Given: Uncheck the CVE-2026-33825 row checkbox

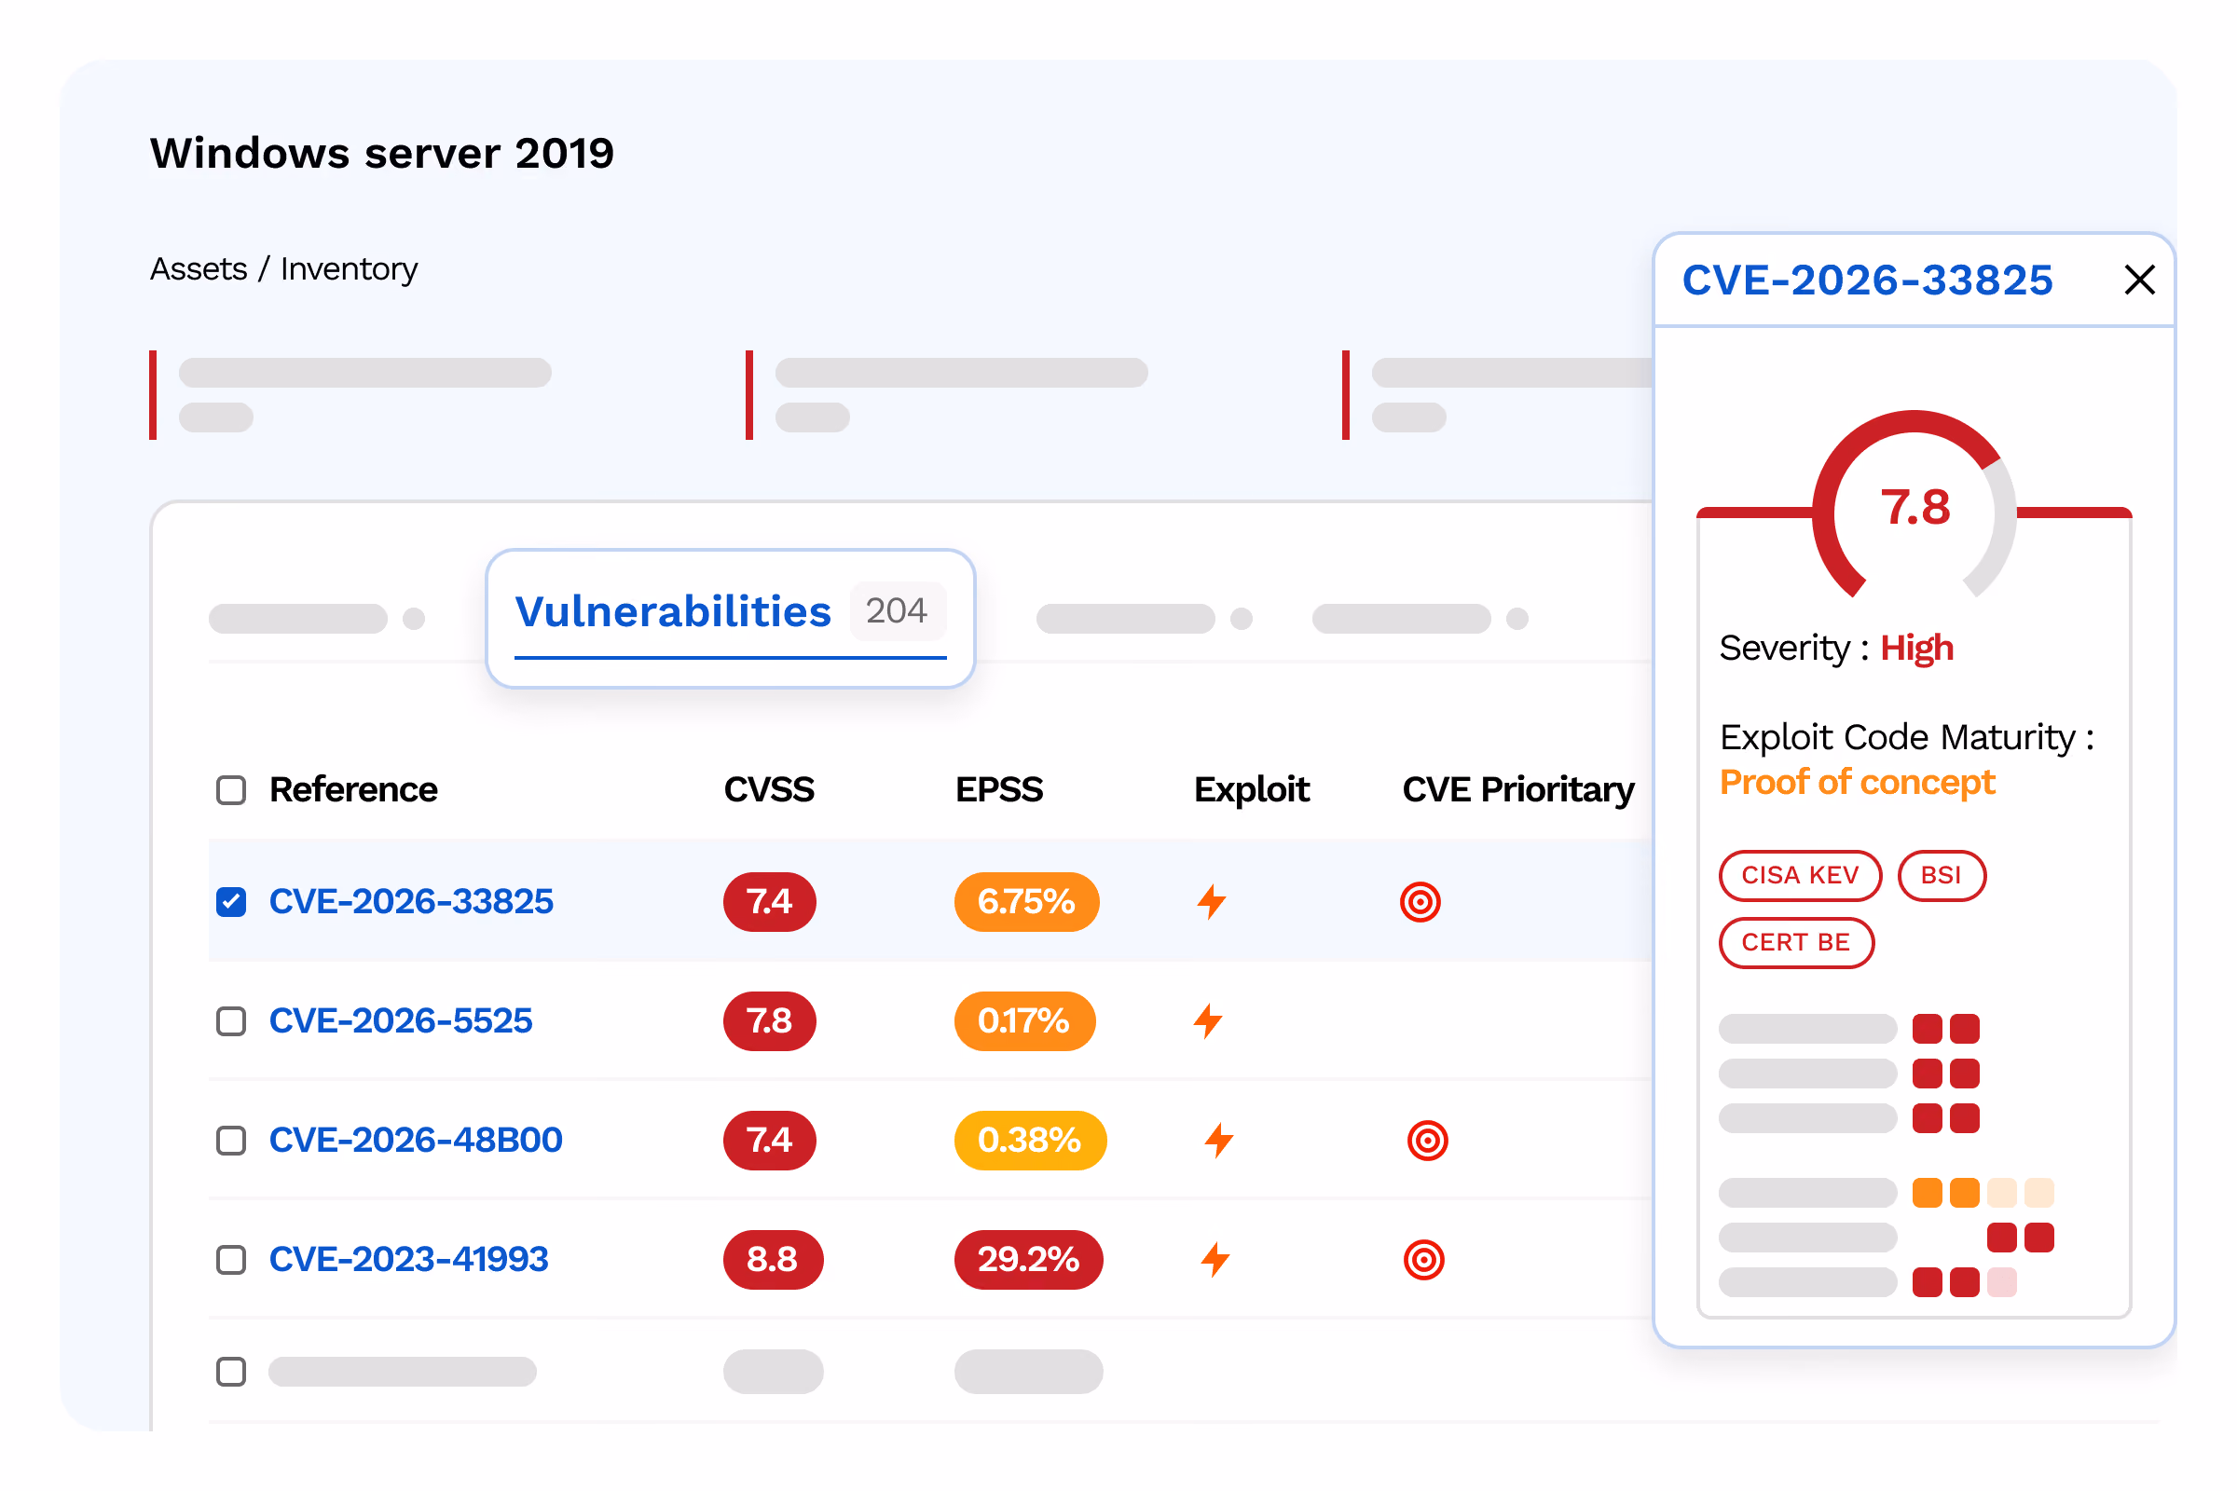Looking at the screenshot, I should point(231,901).
